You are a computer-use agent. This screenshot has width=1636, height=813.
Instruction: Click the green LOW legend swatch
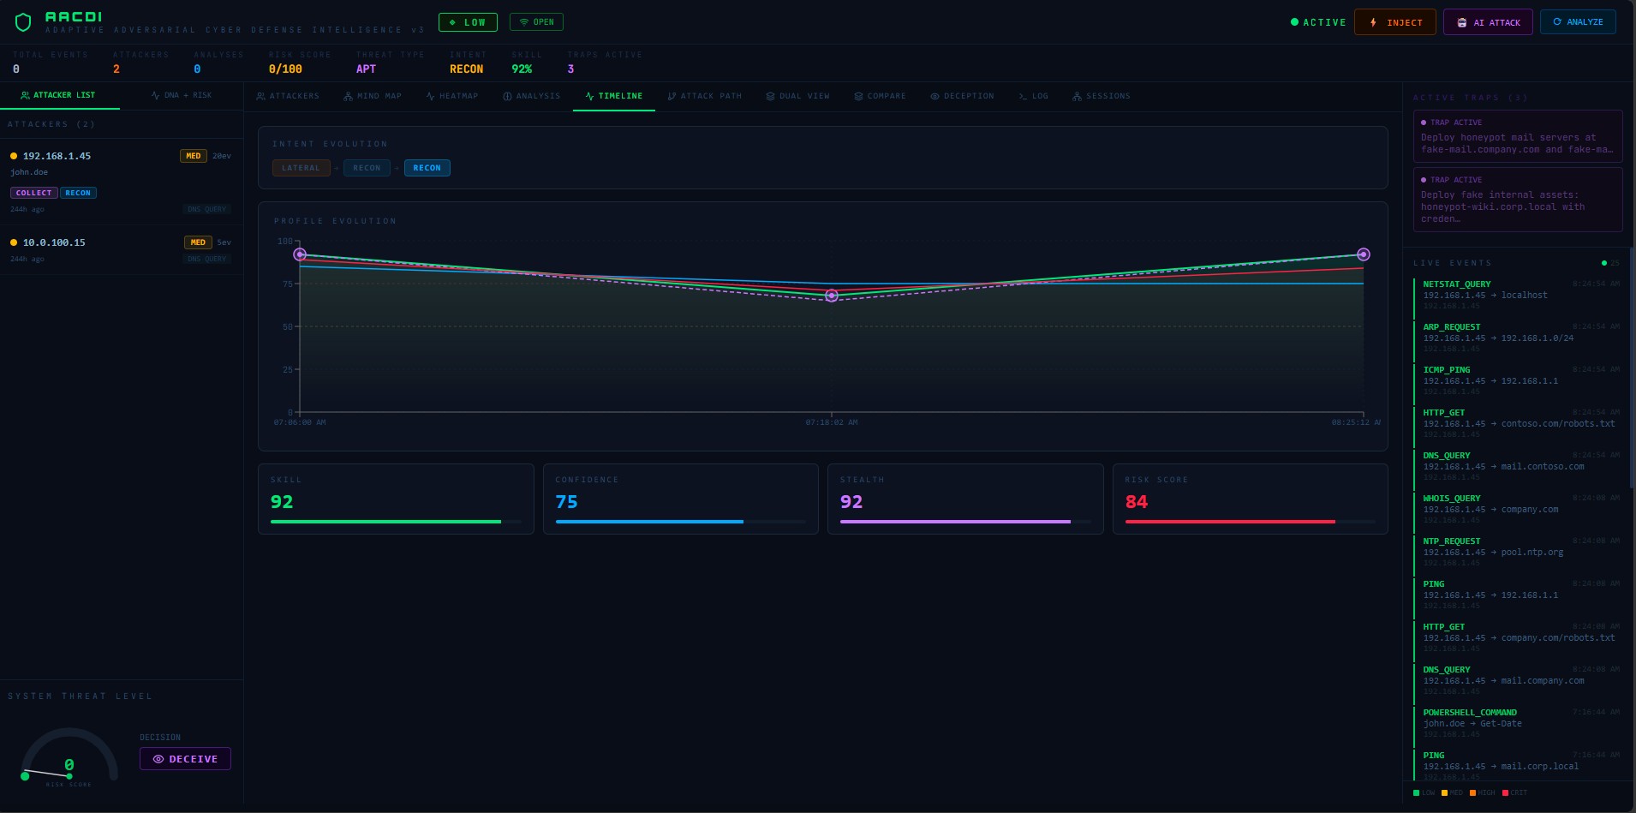click(x=1417, y=792)
